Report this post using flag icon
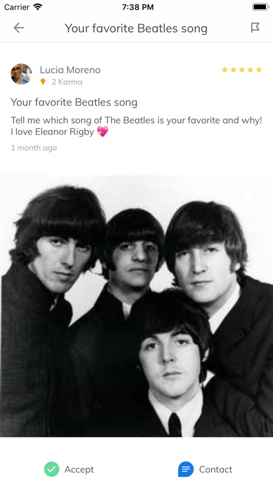This screenshot has width=273, height=486. click(255, 28)
